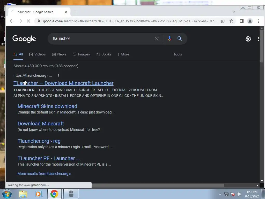Open the about-this-result dots beside tlauncher.org

58,76
